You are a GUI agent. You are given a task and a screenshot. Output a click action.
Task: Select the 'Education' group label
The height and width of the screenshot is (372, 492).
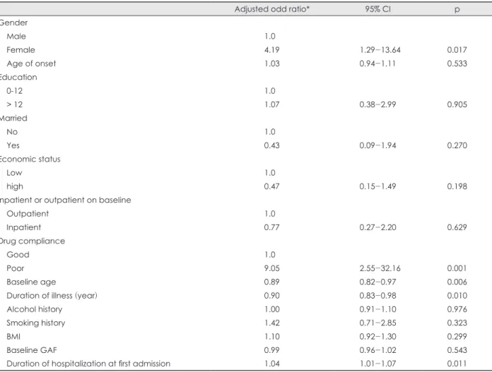(18, 77)
